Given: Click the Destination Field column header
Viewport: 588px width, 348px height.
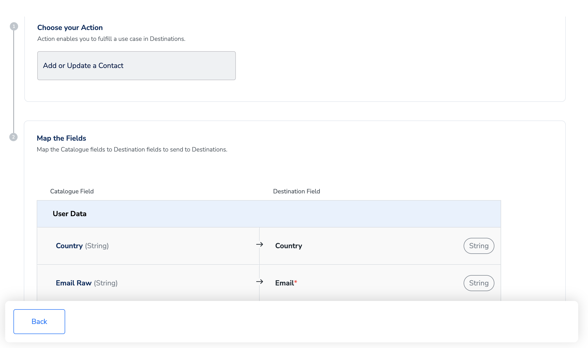Looking at the screenshot, I should 296,191.
